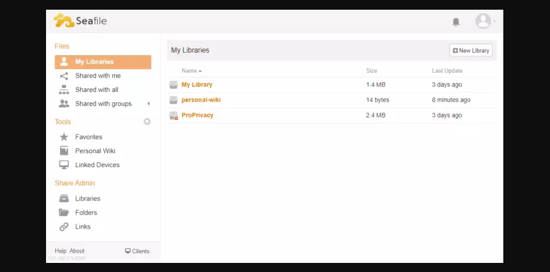This screenshot has width=550, height=272.
Task: Open the notifications bell
Action: tap(456, 22)
